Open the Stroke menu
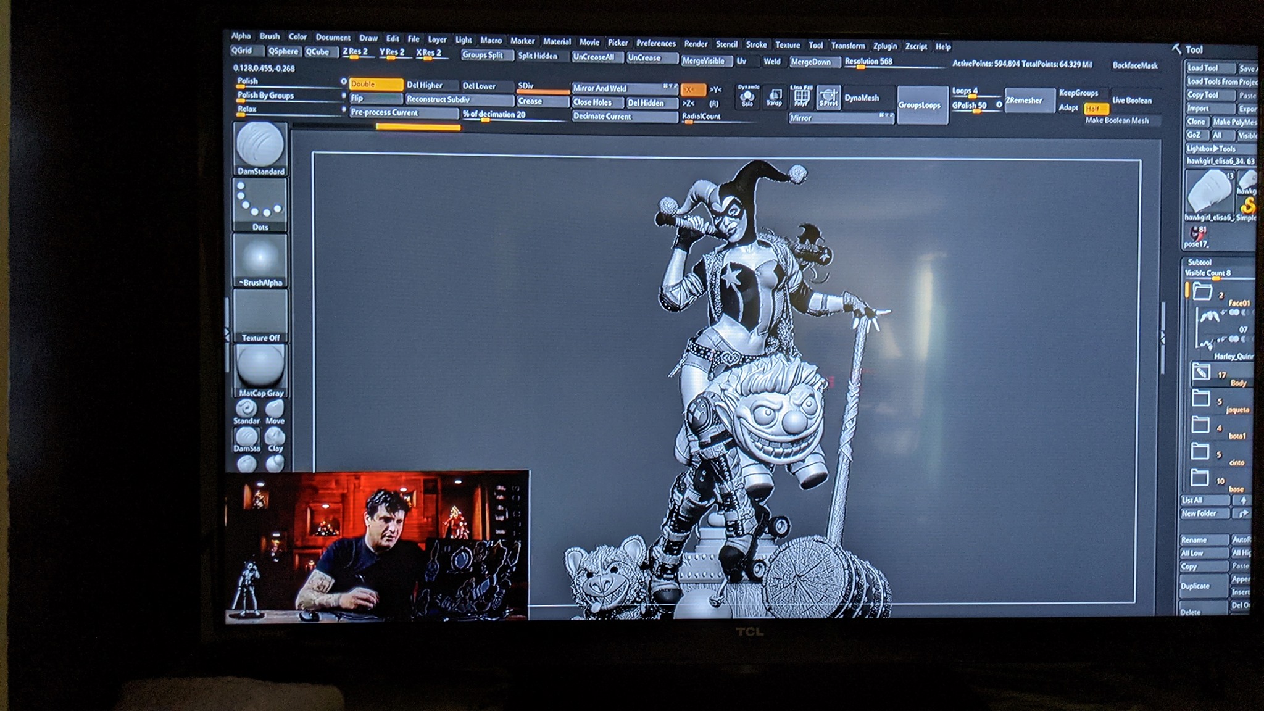The height and width of the screenshot is (711, 1264). (x=756, y=44)
